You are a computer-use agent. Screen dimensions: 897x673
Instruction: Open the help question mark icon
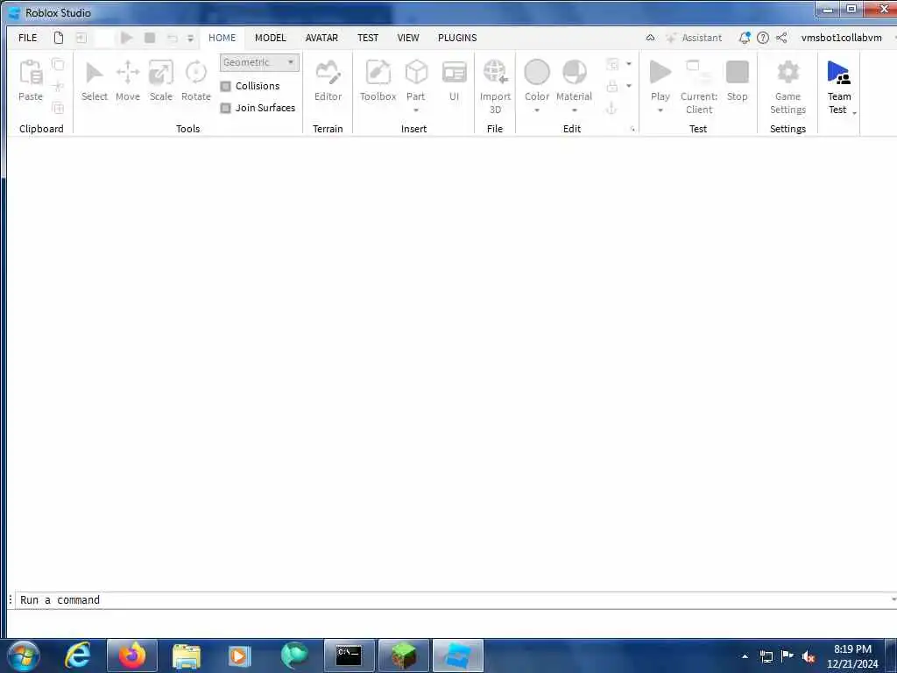click(x=763, y=38)
